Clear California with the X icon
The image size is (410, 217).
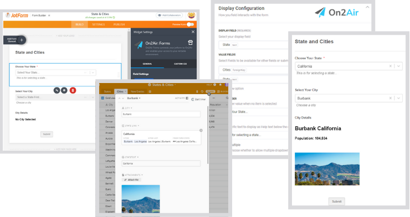click(x=391, y=66)
